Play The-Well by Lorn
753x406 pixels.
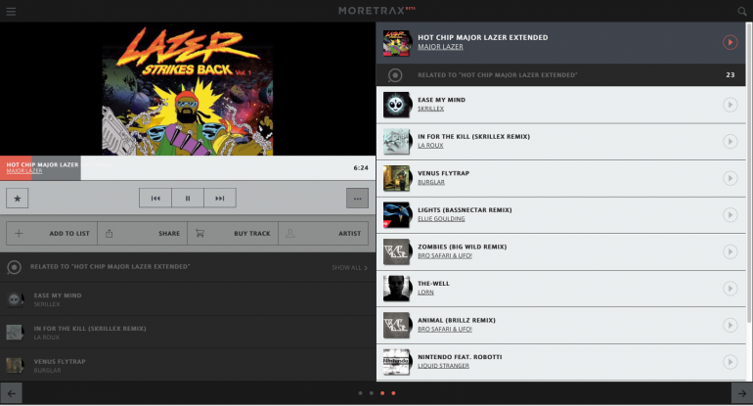pyautogui.click(x=730, y=289)
